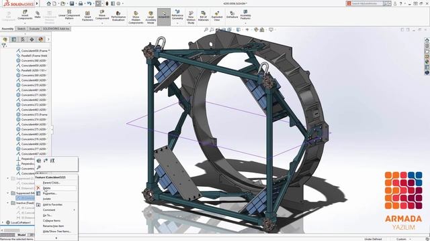Select the Parallel5 mate in tree
The image size is (430, 241).
pyautogui.click(x=34, y=56)
